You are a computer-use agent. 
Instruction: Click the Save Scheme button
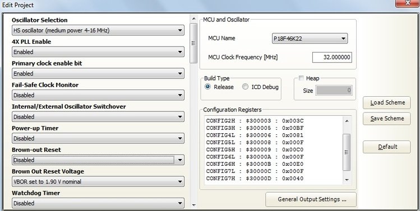click(x=387, y=119)
